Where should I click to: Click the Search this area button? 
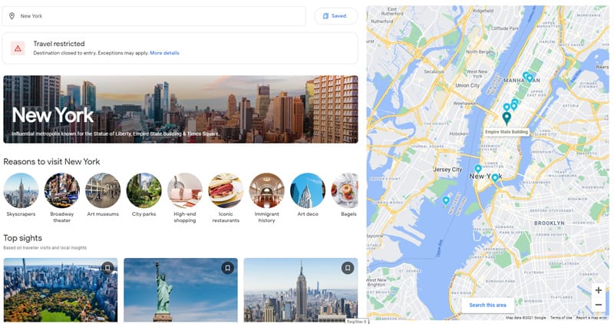487,305
